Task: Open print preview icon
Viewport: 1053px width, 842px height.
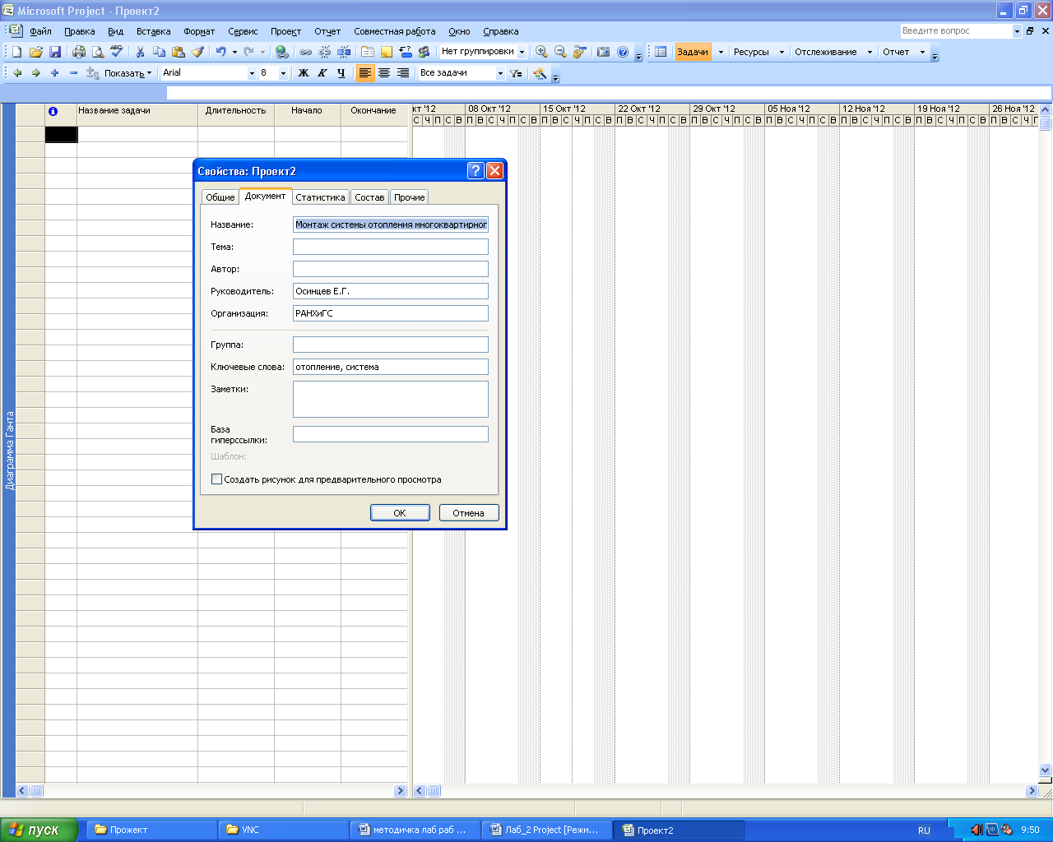Action: click(x=98, y=52)
